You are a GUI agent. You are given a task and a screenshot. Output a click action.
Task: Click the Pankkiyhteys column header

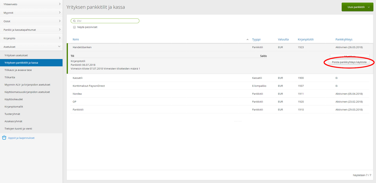pos(344,39)
